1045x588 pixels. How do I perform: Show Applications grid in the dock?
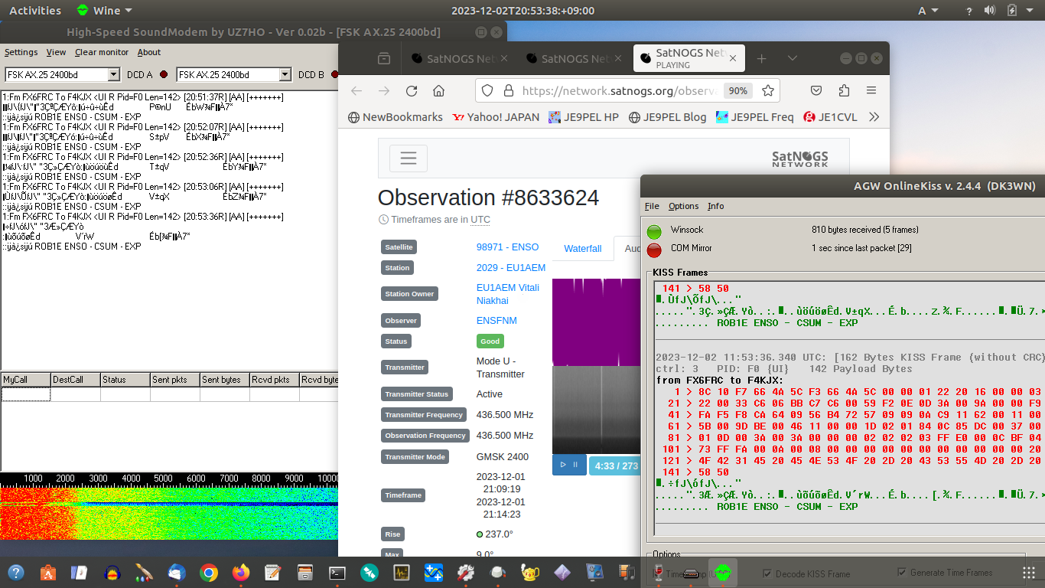click(x=1029, y=572)
